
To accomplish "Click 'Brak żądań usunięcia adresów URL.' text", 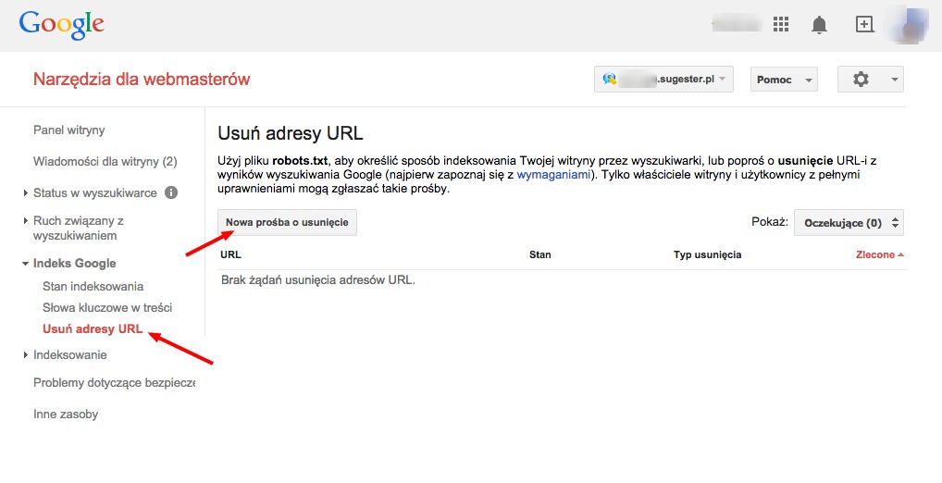I will (x=317, y=280).
